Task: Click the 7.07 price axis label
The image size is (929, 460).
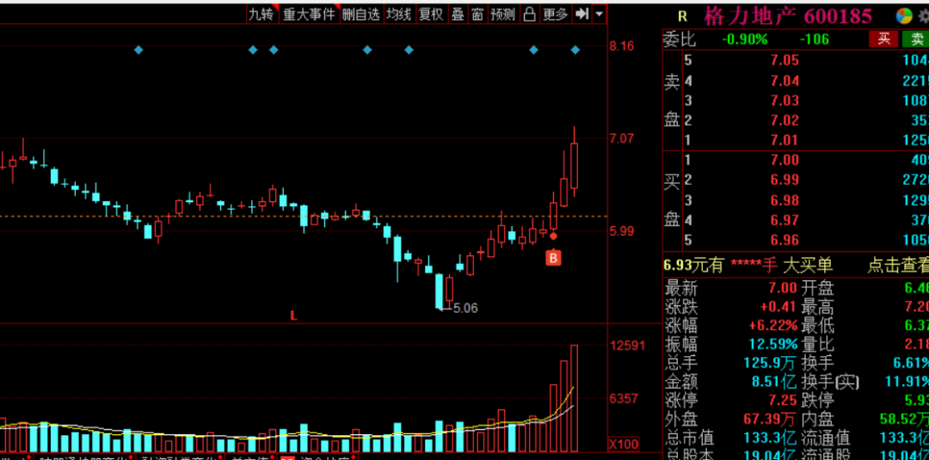Action: click(622, 138)
